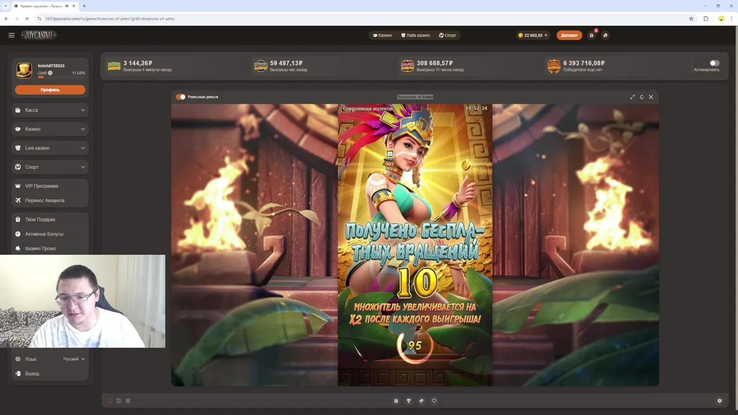Expand the game to fullscreen
Screen dimensions: 738x415
tap(632, 97)
